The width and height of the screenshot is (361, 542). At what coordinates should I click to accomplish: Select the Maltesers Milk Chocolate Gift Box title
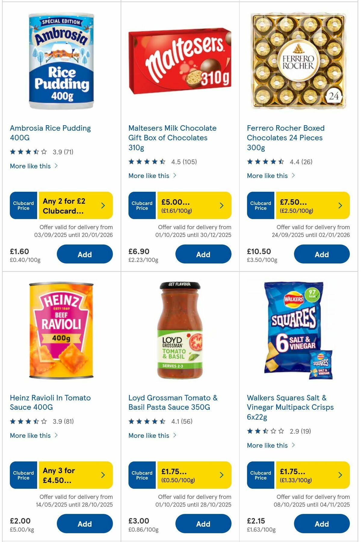pyautogui.click(x=172, y=138)
